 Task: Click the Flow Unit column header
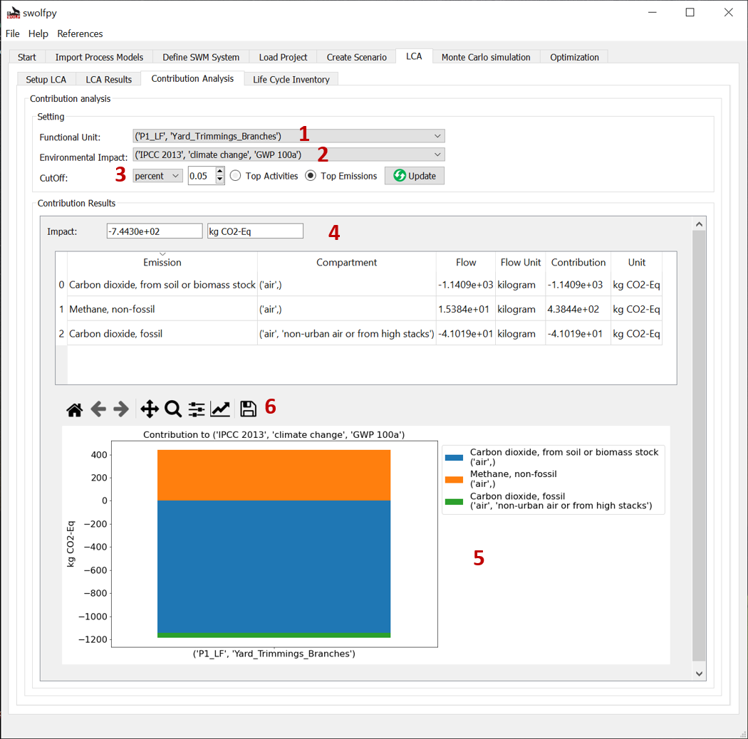521,262
